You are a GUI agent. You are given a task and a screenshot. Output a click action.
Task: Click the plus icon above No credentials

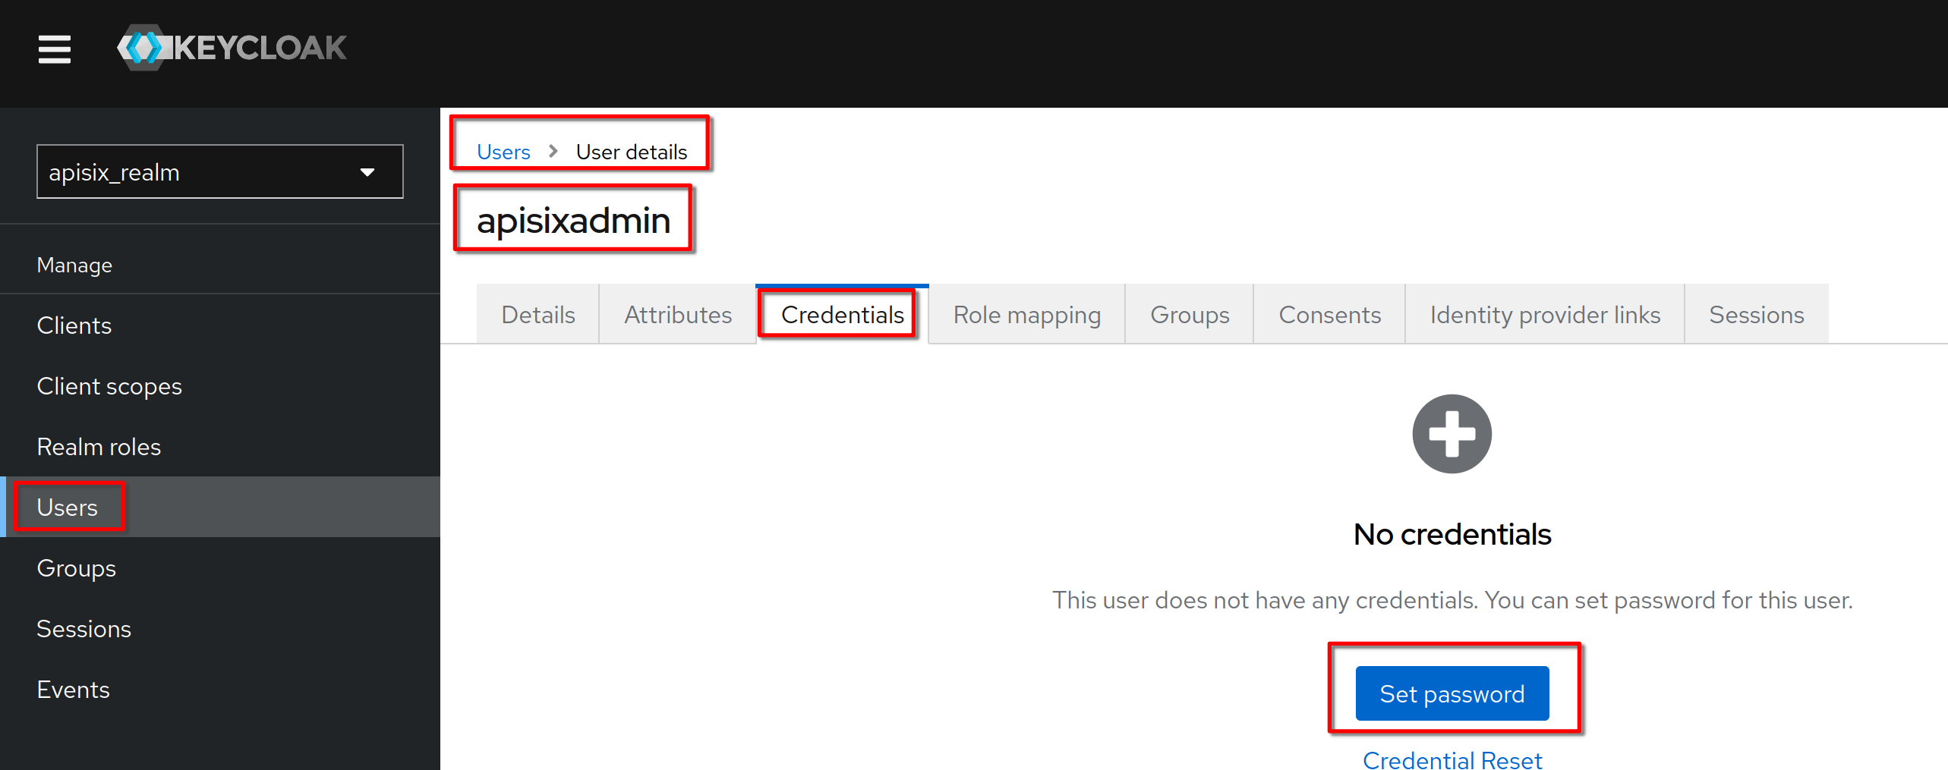[x=1452, y=434]
